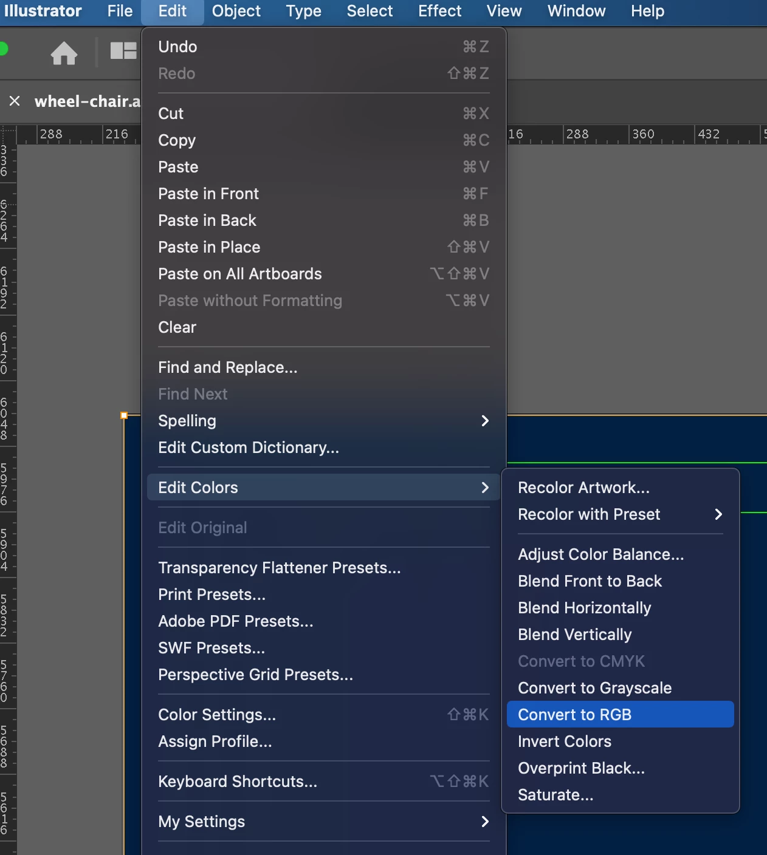Open the Object menu
Viewport: 767px width, 855px height.
236,11
